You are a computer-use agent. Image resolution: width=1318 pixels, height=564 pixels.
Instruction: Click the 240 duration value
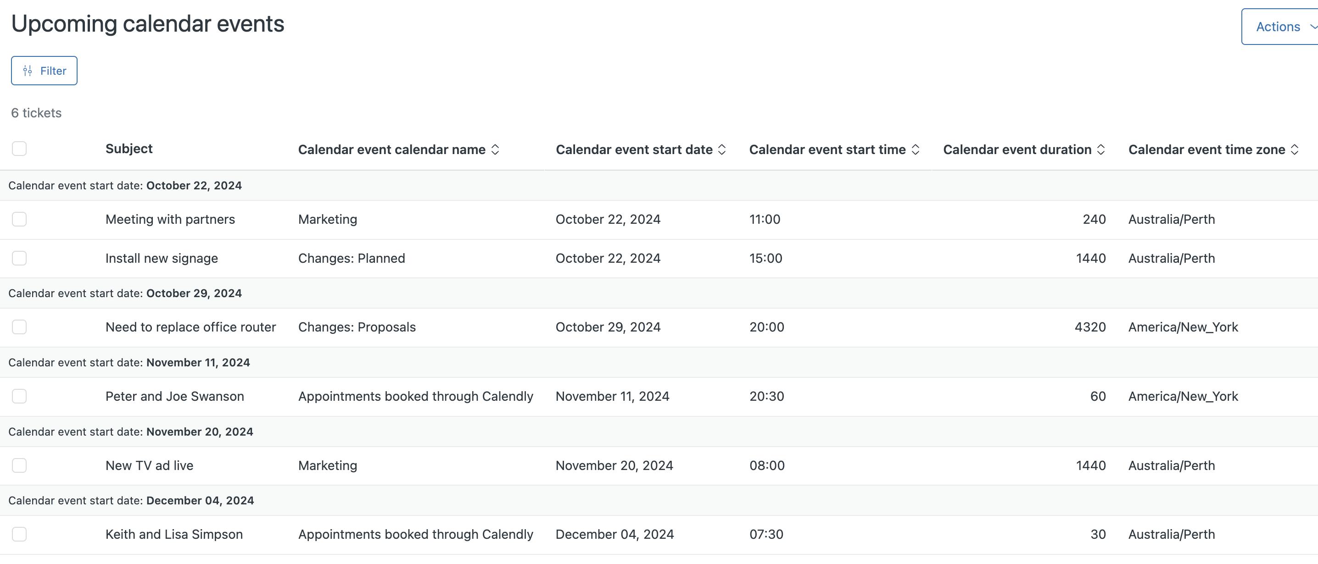coord(1095,219)
